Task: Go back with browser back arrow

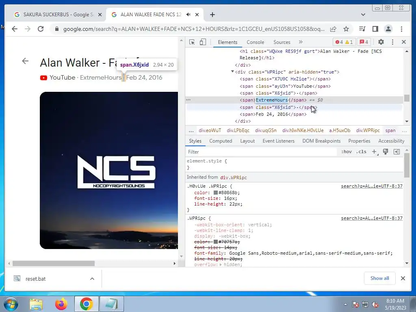Action: click(15, 29)
